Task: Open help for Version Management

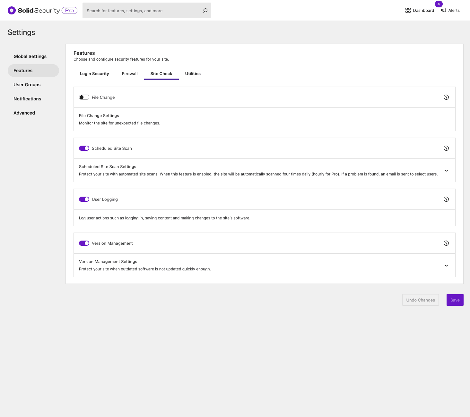Action: 446,243
